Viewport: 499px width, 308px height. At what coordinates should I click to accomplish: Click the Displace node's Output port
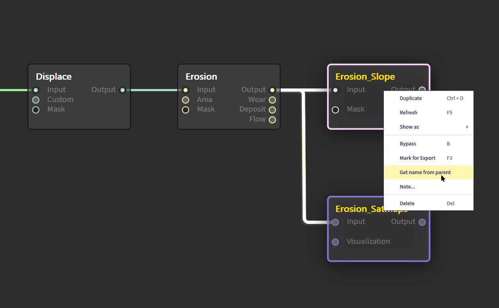pos(122,90)
